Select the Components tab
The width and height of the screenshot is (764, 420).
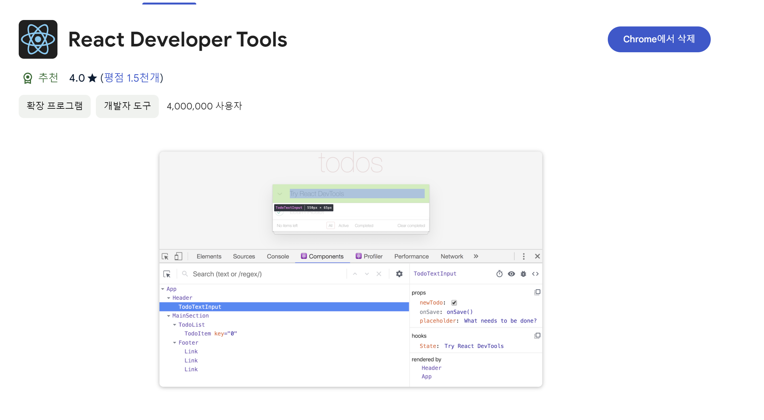(x=322, y=256)
